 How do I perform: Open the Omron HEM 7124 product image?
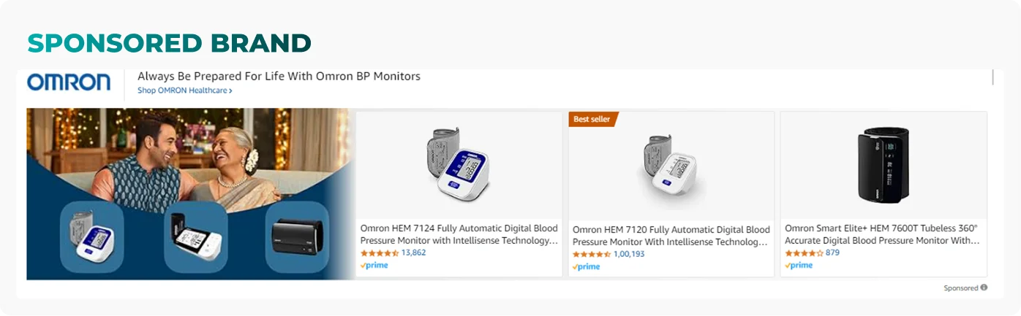point(458,164)
